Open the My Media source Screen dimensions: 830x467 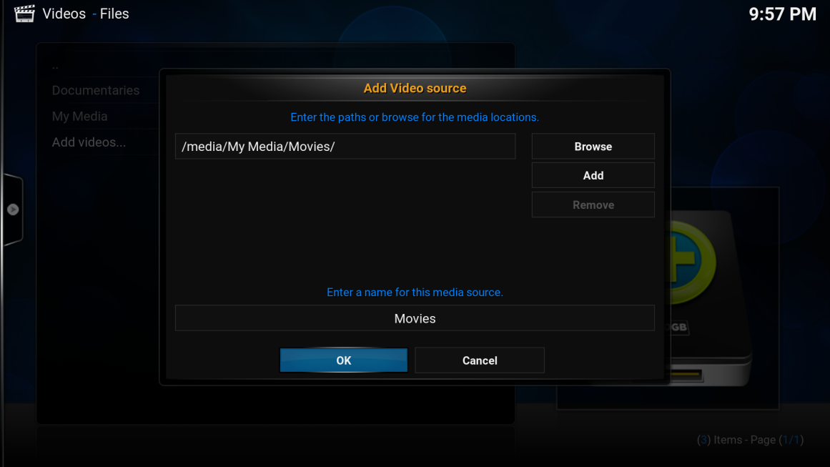(79, 116)
